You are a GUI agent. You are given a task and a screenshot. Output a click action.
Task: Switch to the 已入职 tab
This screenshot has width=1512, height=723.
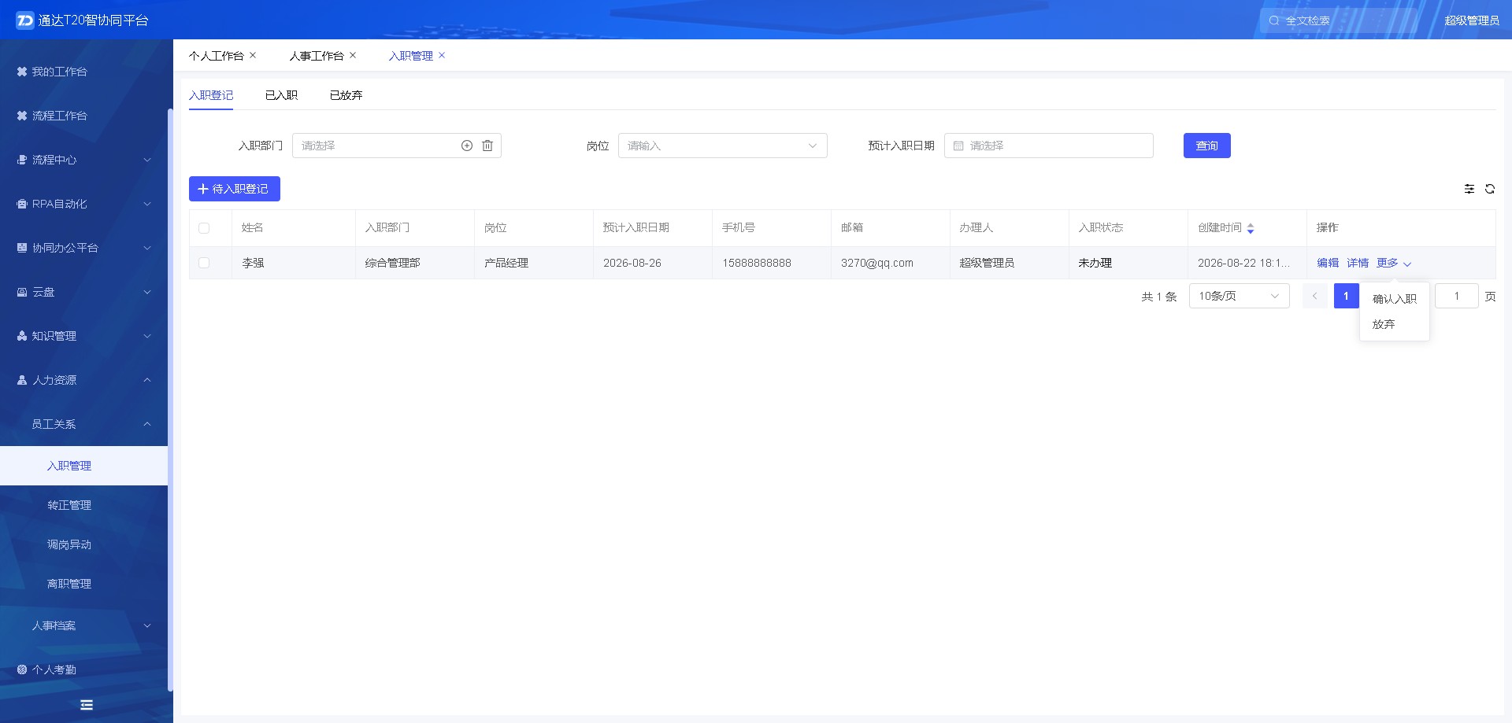point(281,95)
